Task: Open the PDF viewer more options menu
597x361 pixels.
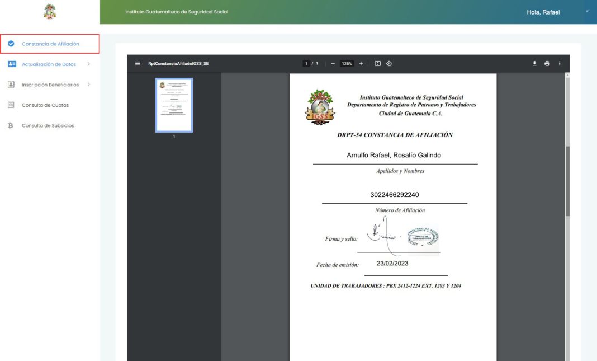Action: 559,63
